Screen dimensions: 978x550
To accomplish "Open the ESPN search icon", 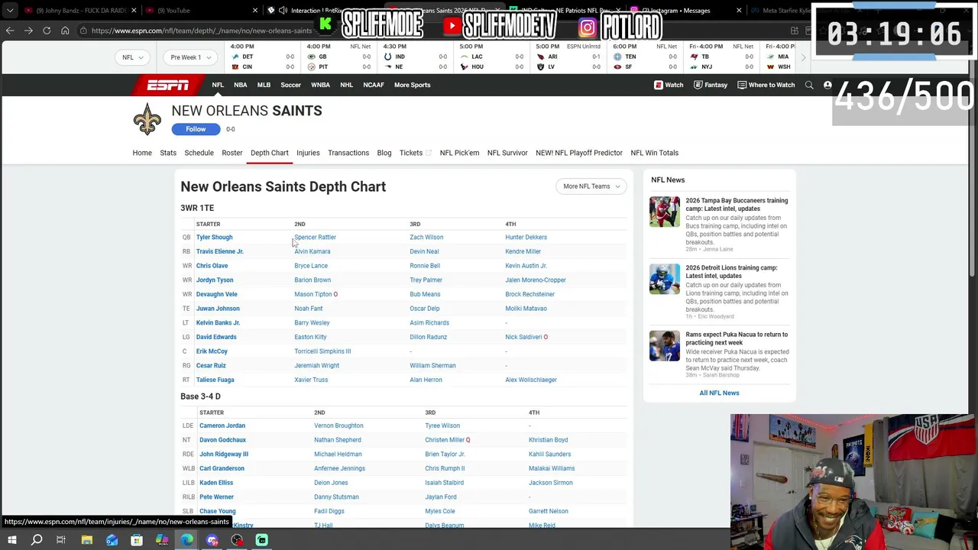I will coord(809,85).
